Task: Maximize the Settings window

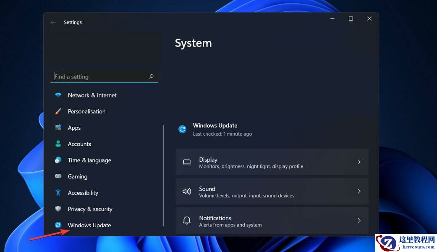Action: tap(351, 18)
